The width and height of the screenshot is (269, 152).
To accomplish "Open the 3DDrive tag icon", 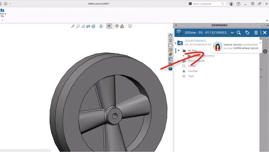I will (247, 33).
